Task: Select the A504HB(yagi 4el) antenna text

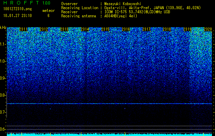Action: (x=121, y=16)
